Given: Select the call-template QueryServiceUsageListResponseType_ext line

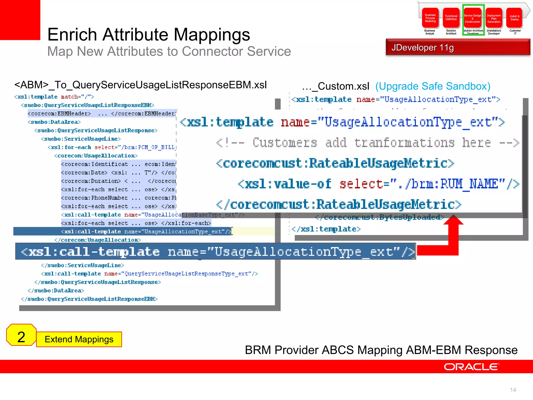Looking at the screenshot, I should coord(149,274).
